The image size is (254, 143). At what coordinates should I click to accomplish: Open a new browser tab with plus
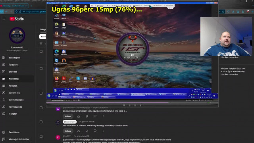coord(31,6)
